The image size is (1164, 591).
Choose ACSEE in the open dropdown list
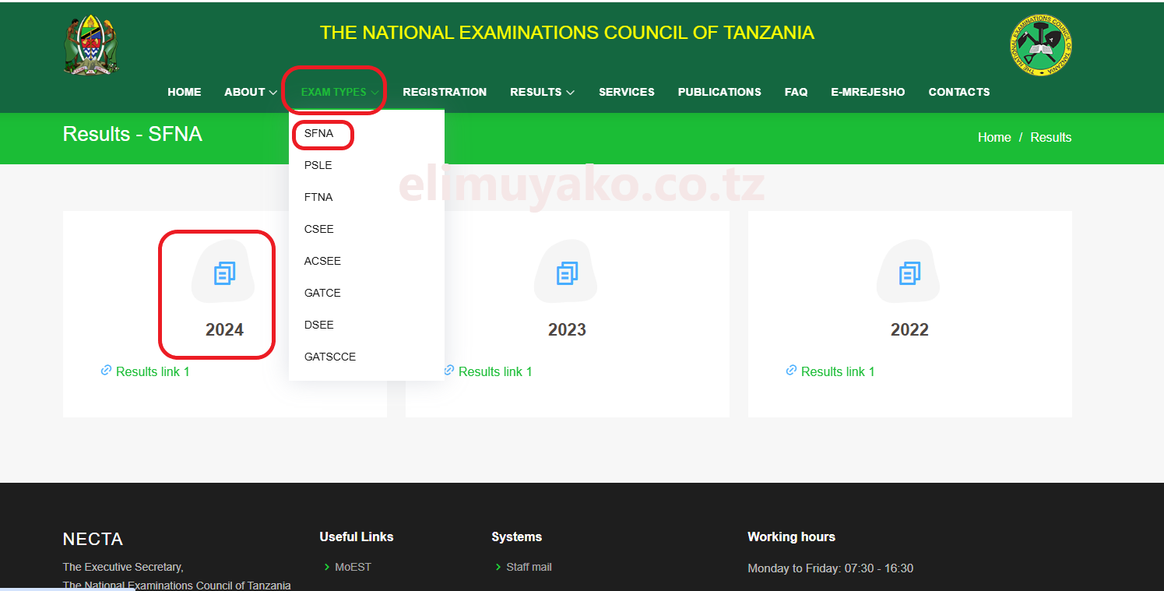tap(322, 261)
